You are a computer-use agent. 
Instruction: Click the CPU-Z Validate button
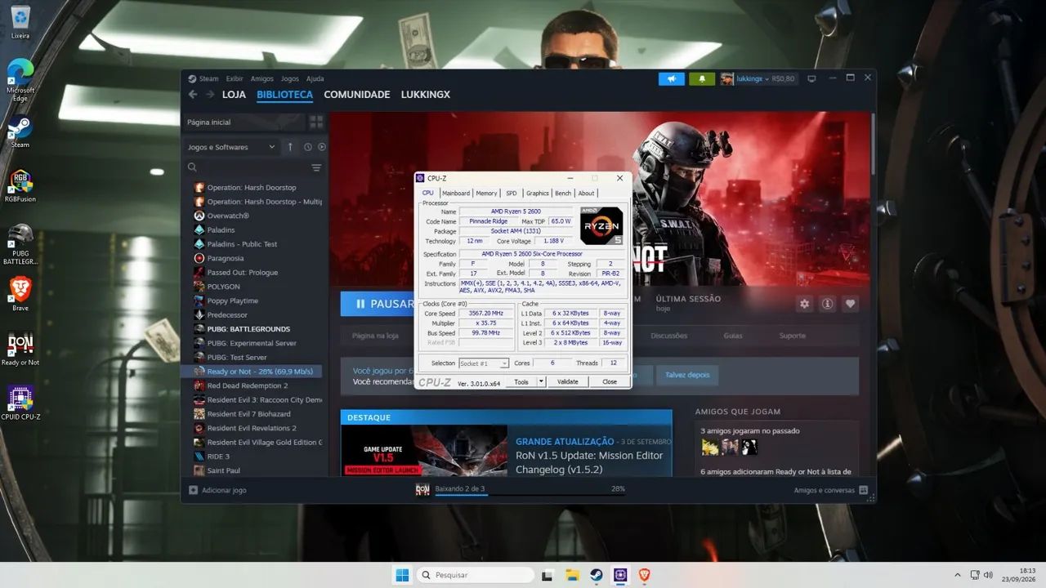tap(567, 381)
